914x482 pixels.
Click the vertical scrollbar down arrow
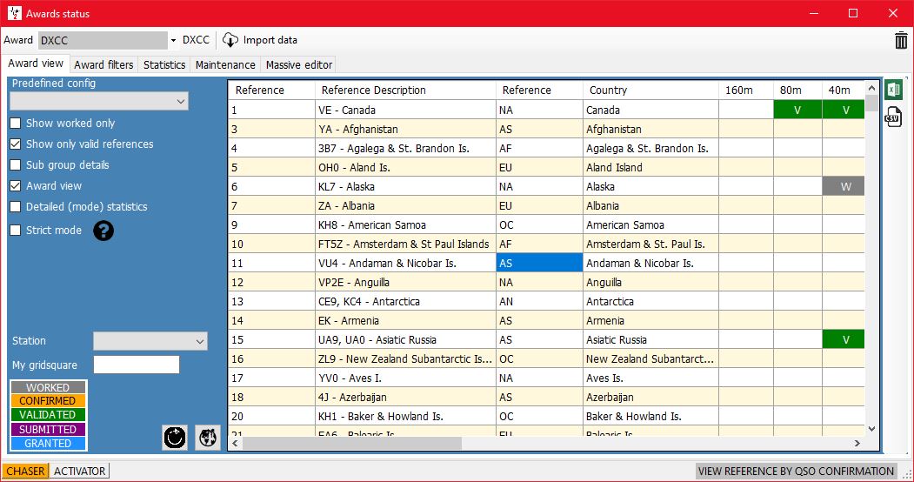coord(871,428)
